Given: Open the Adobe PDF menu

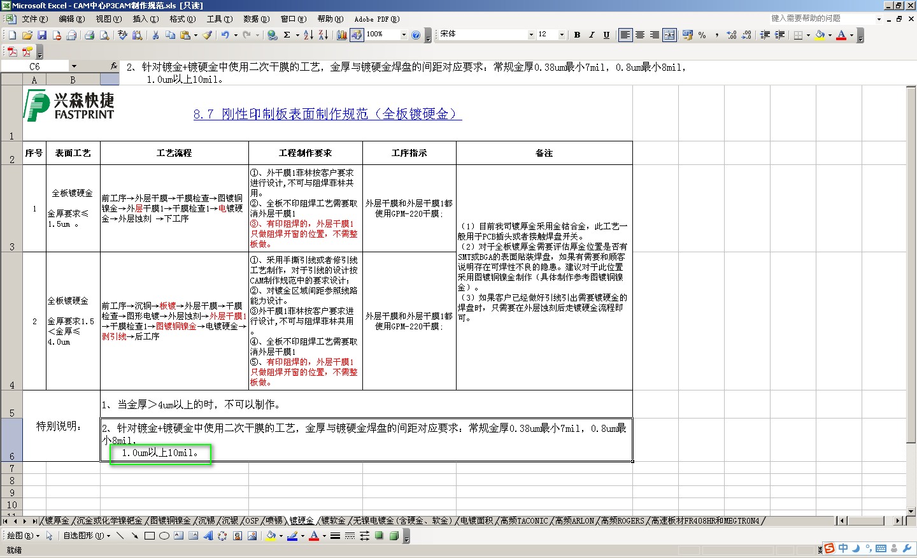Looking at the screenshot, I should 377,19.
